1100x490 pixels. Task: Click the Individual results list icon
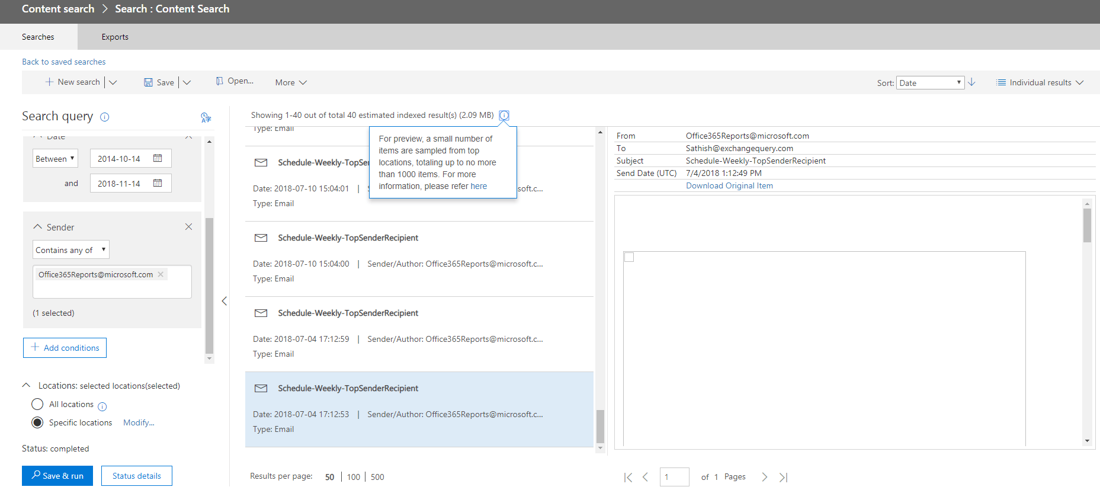(1001, 82)
